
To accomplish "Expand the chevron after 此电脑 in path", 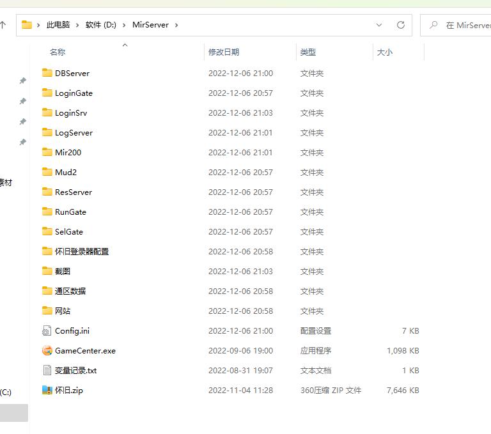I will (78, 25).
